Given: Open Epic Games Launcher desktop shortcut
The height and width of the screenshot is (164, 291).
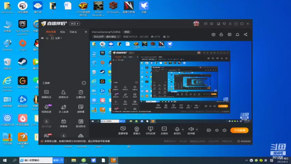Looking at the screenshot, I should [23, 28].
